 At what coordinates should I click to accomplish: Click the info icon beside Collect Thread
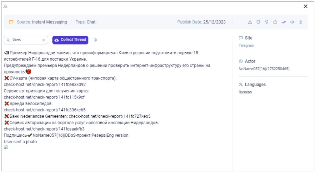[95, 40]
